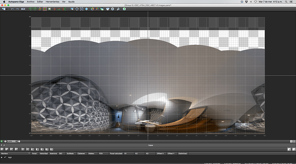296x164 pixels.
Task: Select the red crosshair center point tool
Action: click(54, 9)
